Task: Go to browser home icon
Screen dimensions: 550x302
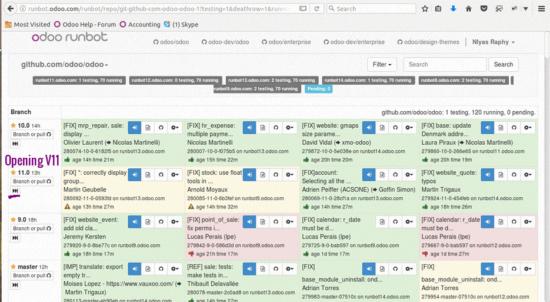Action: [468, 8]
